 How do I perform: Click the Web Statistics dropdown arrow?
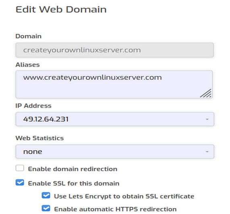coord(207,152)
